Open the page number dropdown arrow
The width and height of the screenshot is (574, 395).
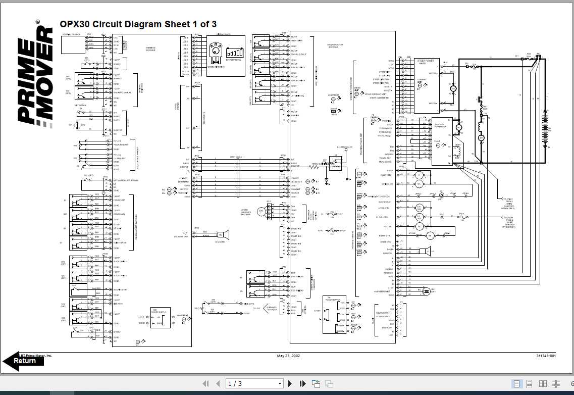(x=280, y=384)
